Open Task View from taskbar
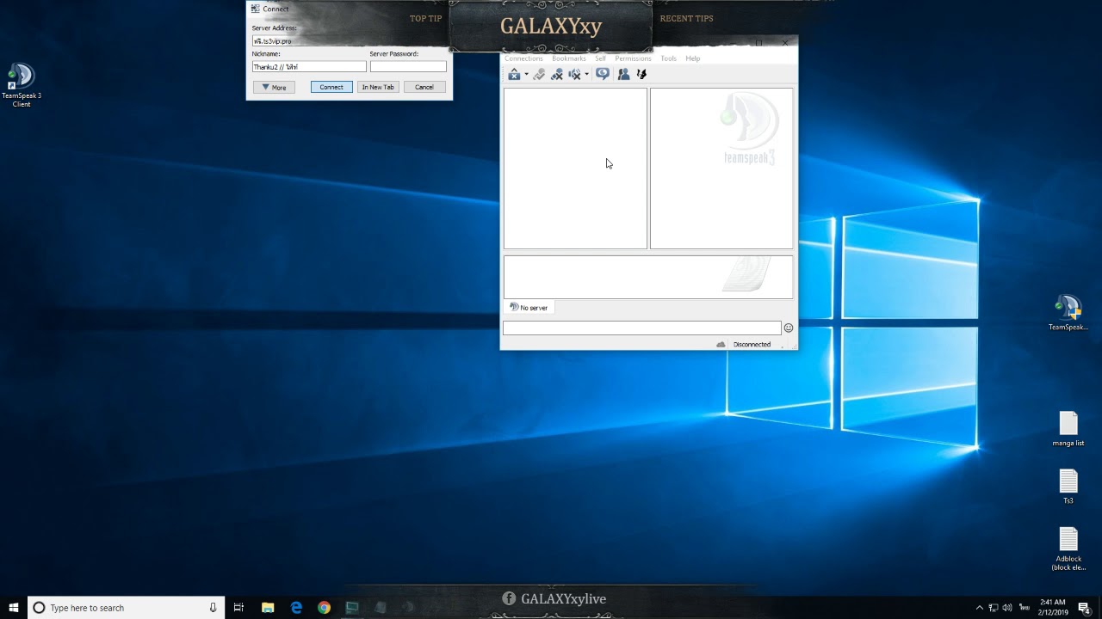 (x=238, y=607)
